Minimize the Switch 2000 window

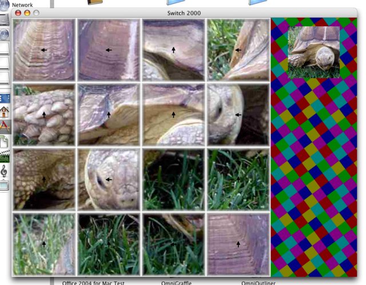[x=27, y=13]
